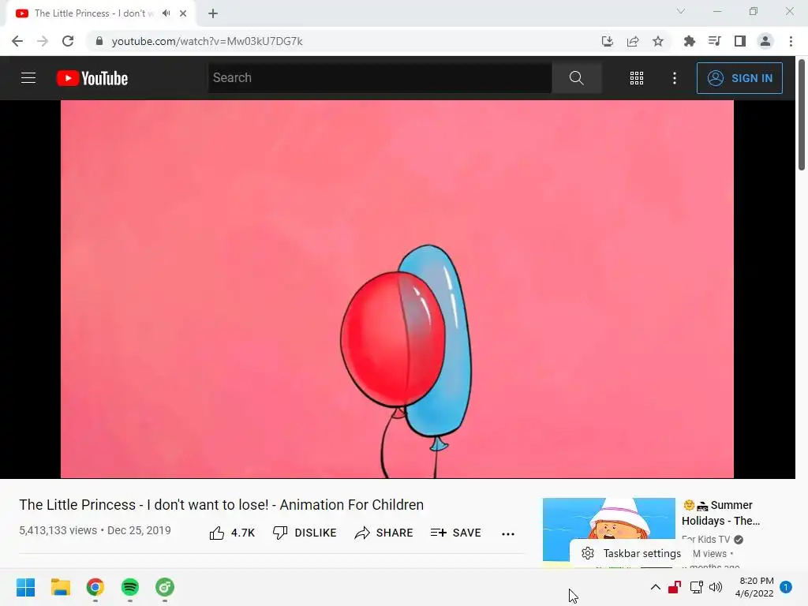The height and width of the screenshot is (606, 808).
Task: Close The Little Princess tab
Action: [183, 13]
